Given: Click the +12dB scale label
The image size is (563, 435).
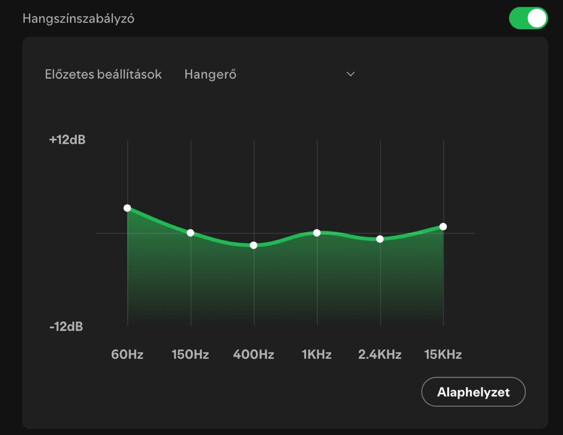Looking at the screenshot, I should pyautogui.click(x=67, y=140).
